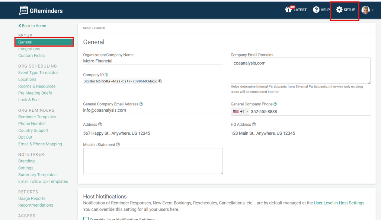The width and height of the screenshot is (381, 220).
Task: Follow the User Level in Host Settings link
Action: tap(339, 203)
